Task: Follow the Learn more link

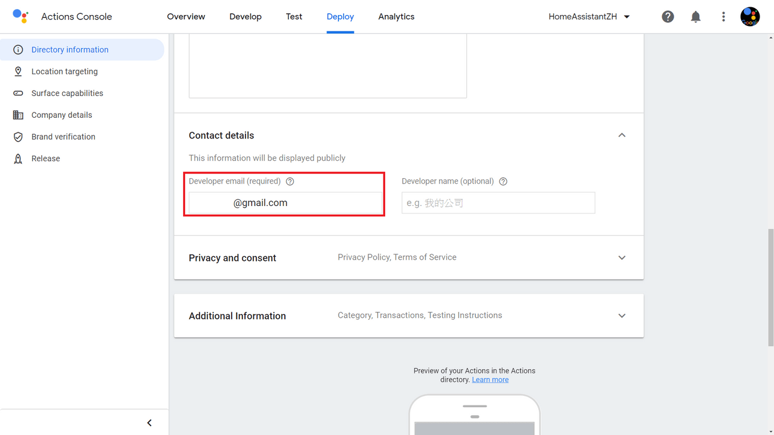Action: tap(490, 380)
